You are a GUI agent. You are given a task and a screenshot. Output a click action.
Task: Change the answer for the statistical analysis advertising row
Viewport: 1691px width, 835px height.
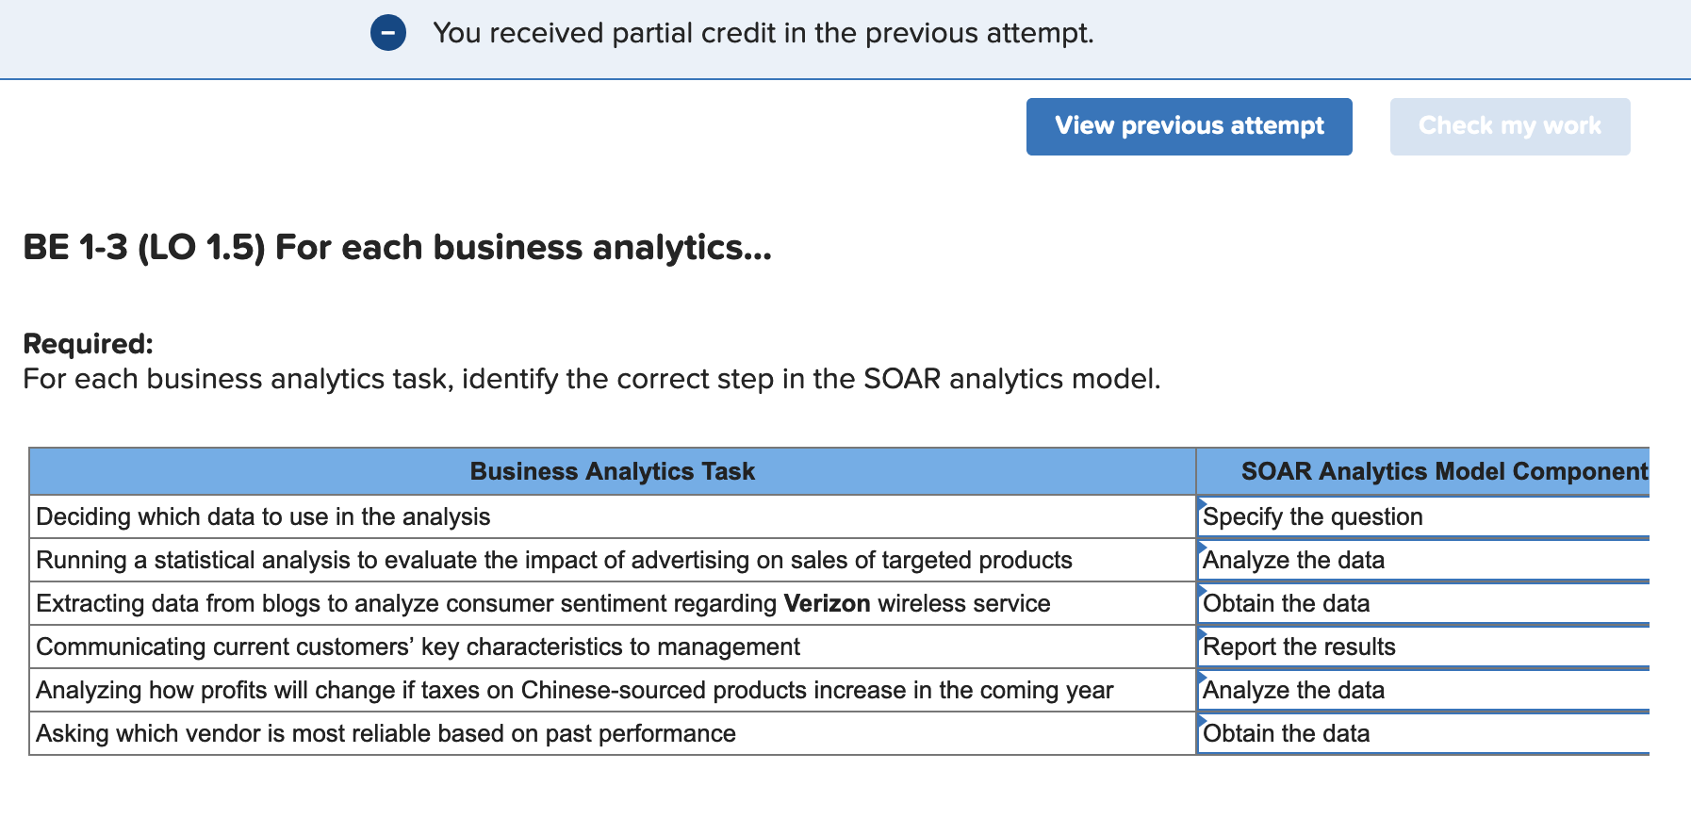click(x=1423, y=560)
